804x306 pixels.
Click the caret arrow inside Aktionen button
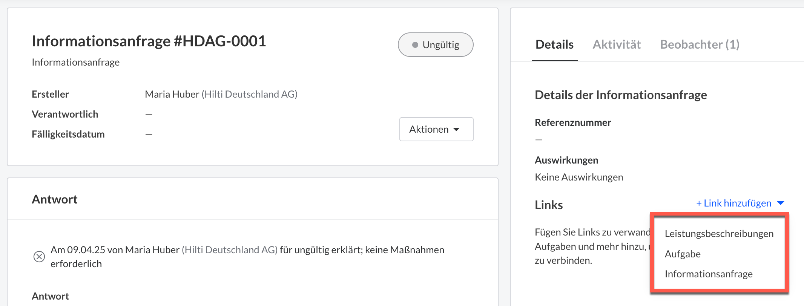pyautogui.click(x=456, y=129)
